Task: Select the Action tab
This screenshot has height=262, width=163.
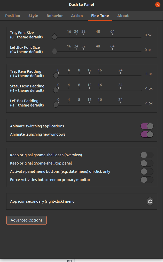Action: [x=77, y=16]
